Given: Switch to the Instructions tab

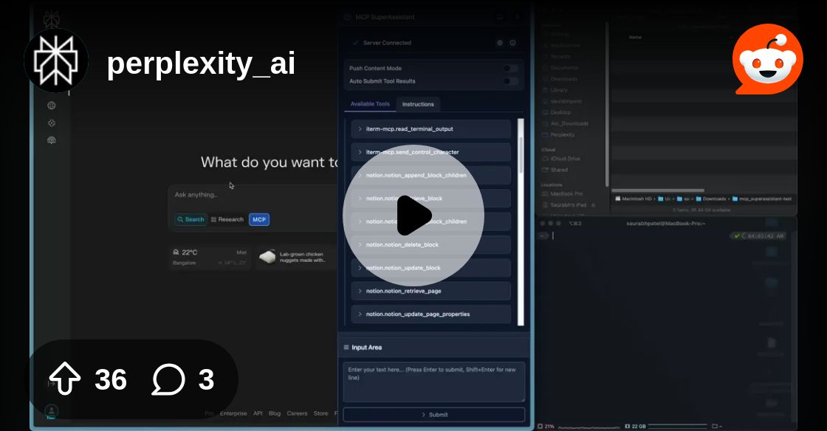Looking at the screenshot, I should [x=418, y=104].
